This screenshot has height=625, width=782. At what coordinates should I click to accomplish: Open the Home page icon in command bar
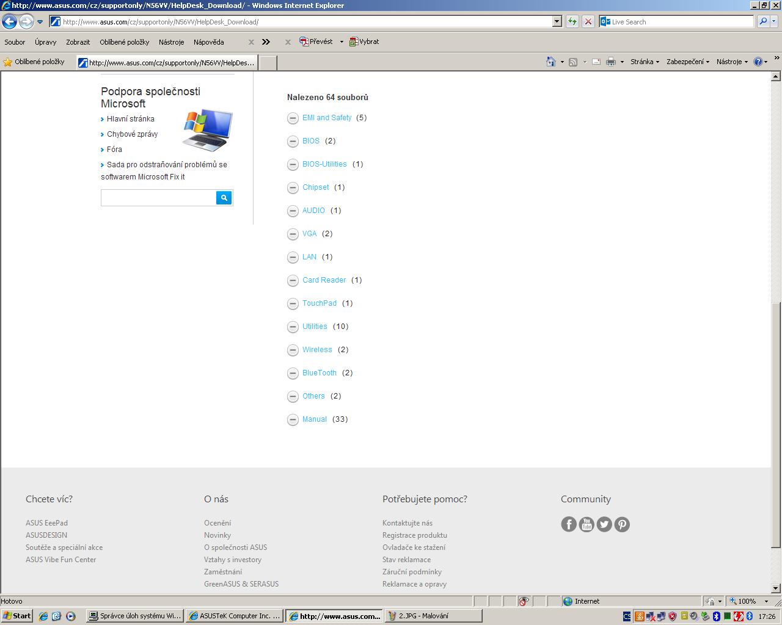click(x=551, y=62)
